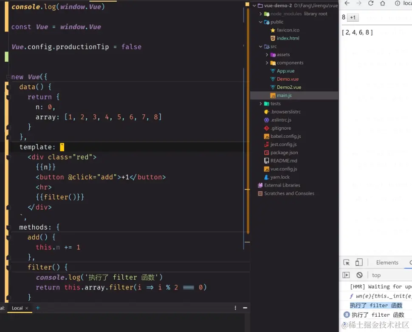Go back in the browser
Viewport: 412px width, 332px height.
[x=347, y=3]
